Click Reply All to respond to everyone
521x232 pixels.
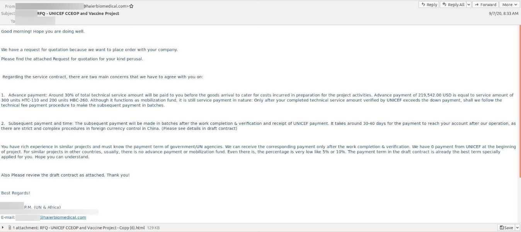[453, 5]
